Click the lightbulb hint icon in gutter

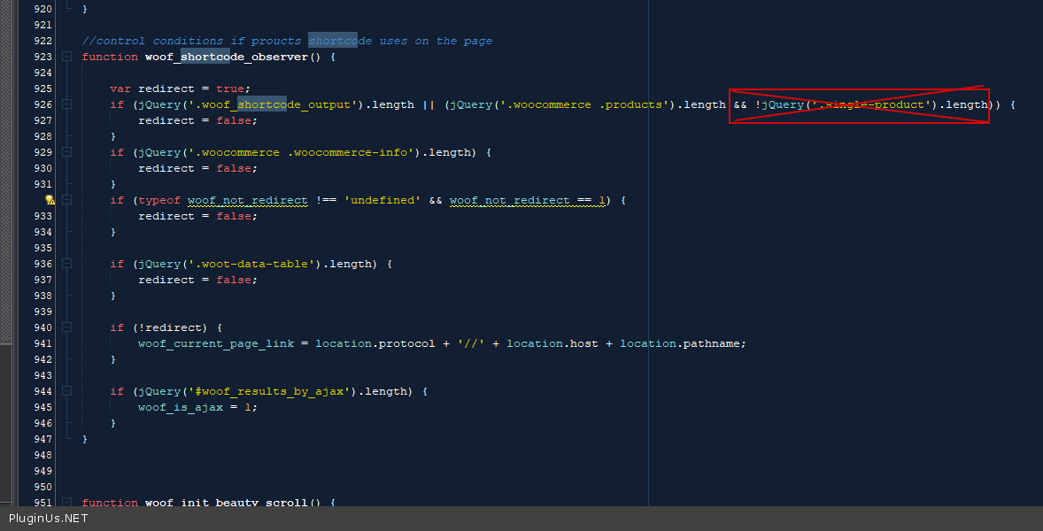pos(50,201)
